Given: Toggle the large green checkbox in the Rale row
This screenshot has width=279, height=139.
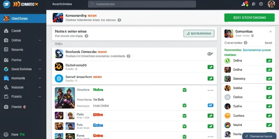Looking at the screenshot, I should click(211, 126).
